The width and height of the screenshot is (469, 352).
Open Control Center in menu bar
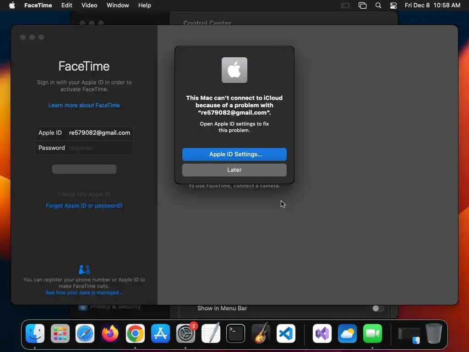[393, 5]
